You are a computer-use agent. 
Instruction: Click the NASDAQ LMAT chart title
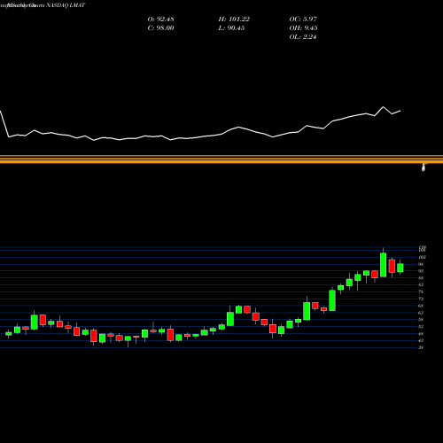tap(66, 5)
